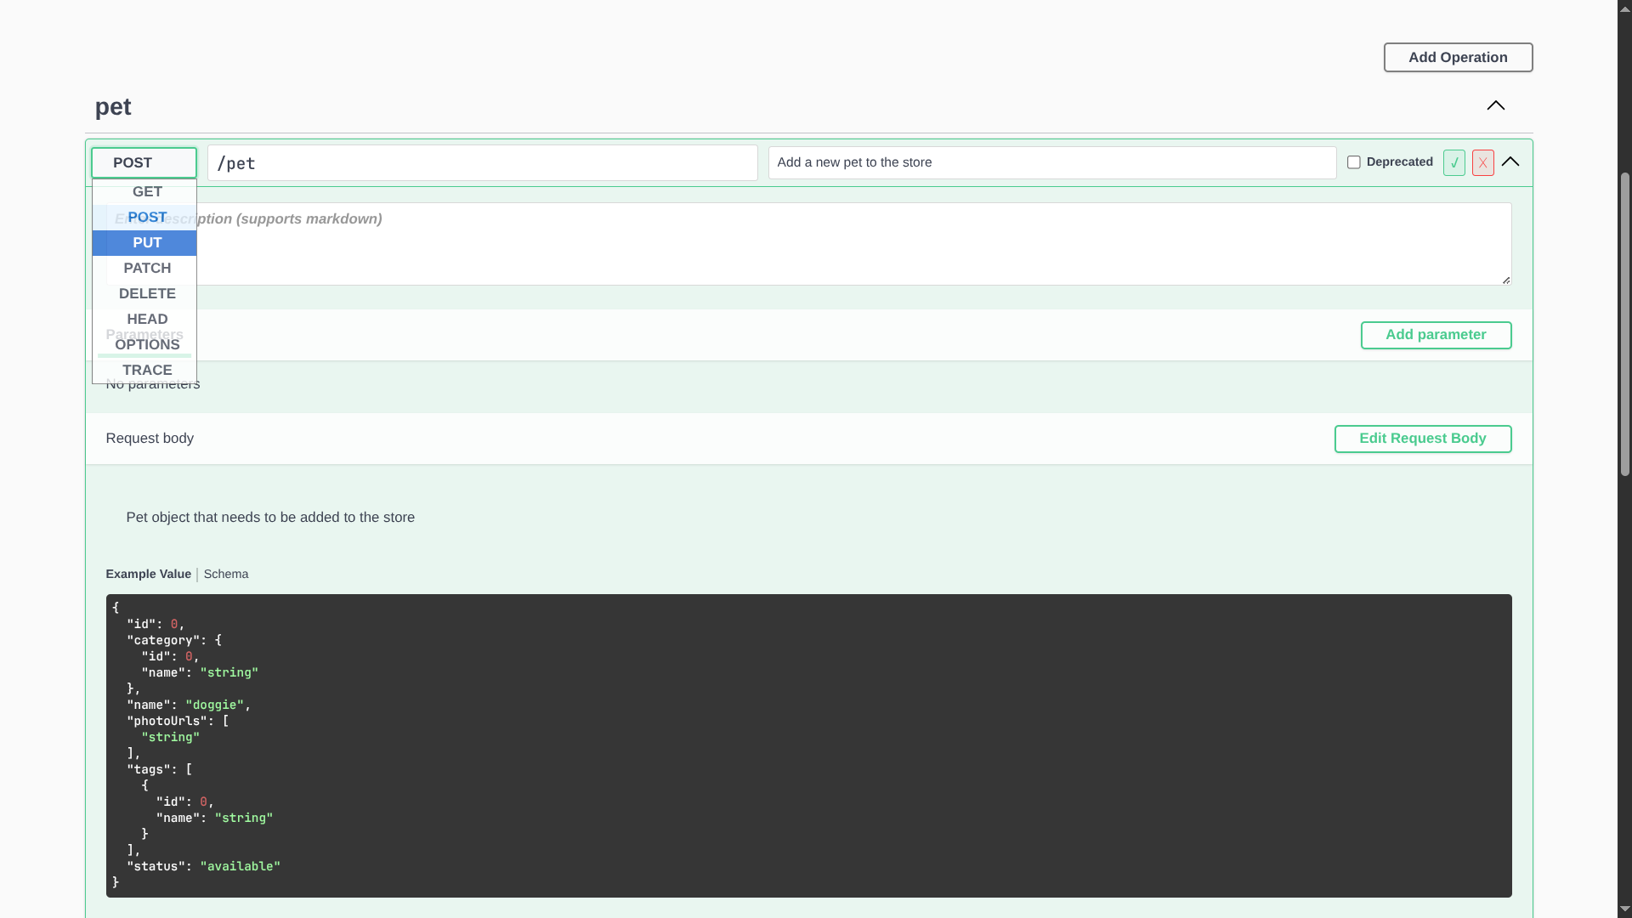Click the "photoUrls" key in example JSON
Image resolution: width=1632 pixels, height=918 pixels.
tap(167, 721)
